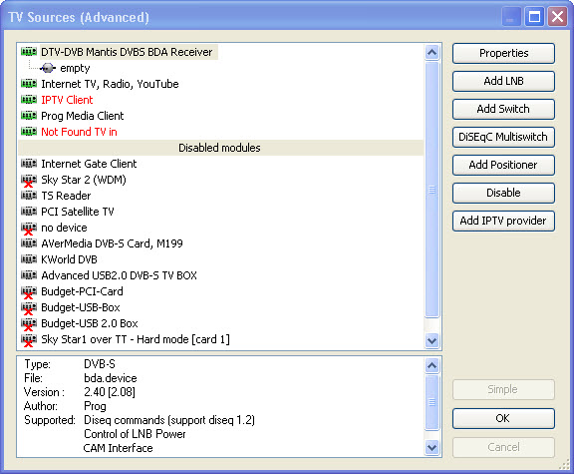Click the icon beside Not Found TV in
The width and height of the screenshot is (574, 474).
[x=29, y=132]
